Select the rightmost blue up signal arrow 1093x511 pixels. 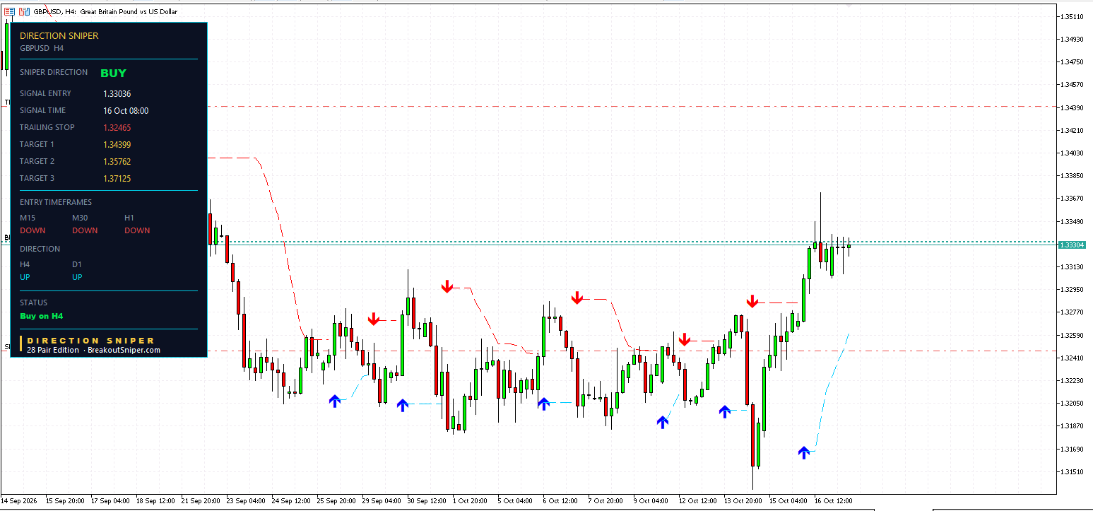point(803,452)
